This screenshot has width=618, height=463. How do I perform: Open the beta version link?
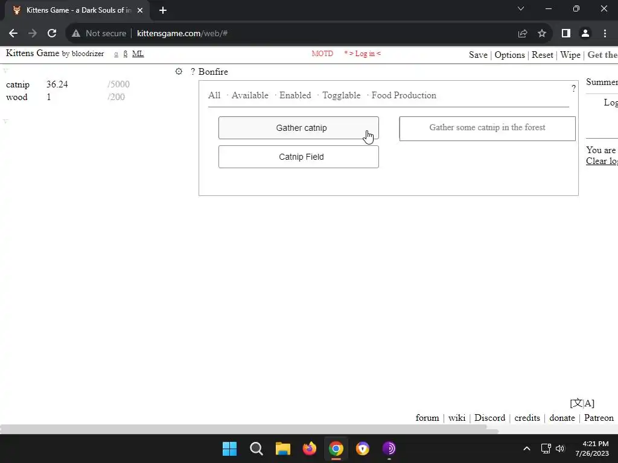pyautogui.click(x=126, y=54)
